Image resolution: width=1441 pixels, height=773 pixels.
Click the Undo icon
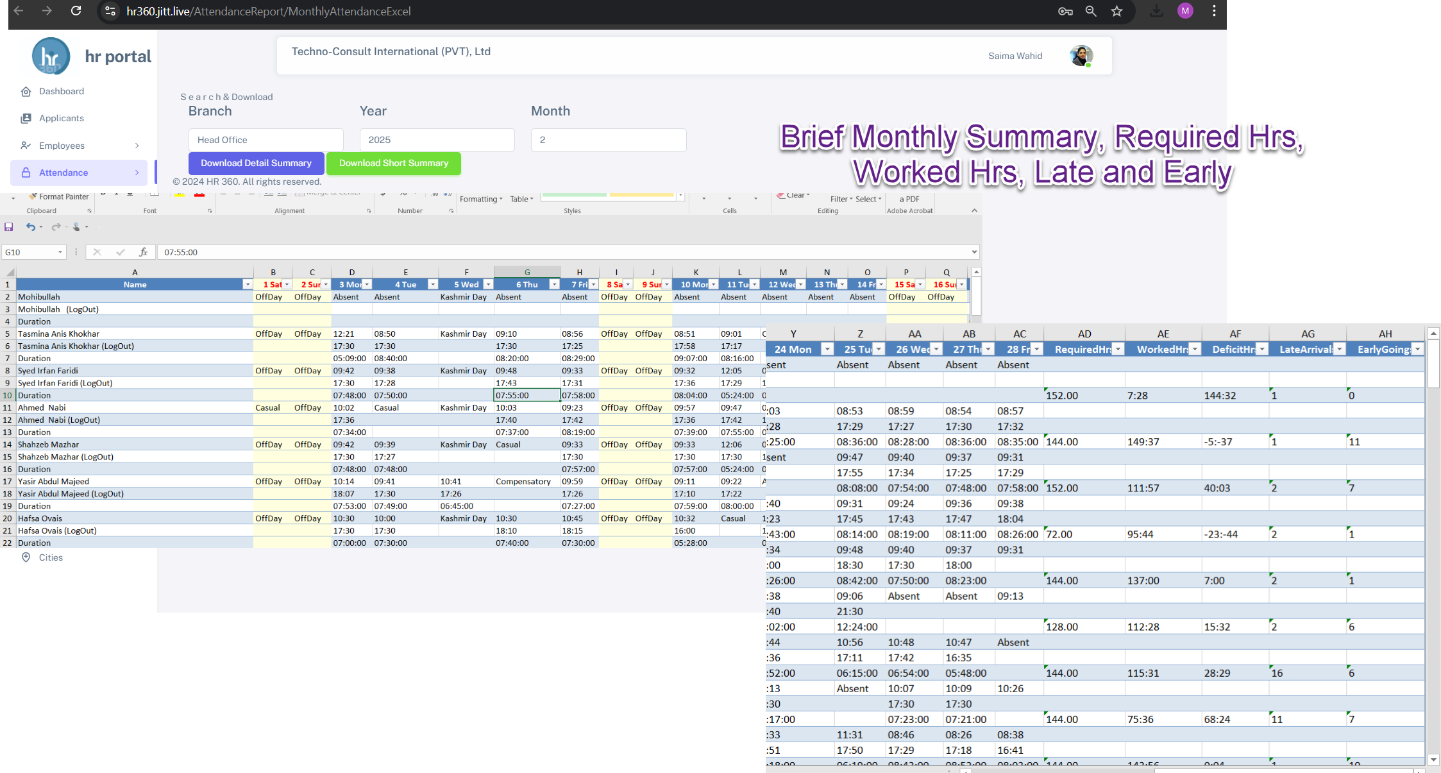coord(29,226)
